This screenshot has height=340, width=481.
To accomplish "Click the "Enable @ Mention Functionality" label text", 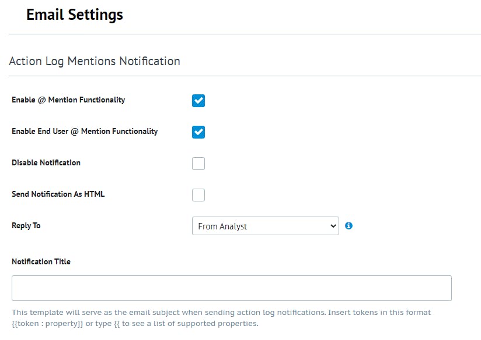I will coord(68,100).
